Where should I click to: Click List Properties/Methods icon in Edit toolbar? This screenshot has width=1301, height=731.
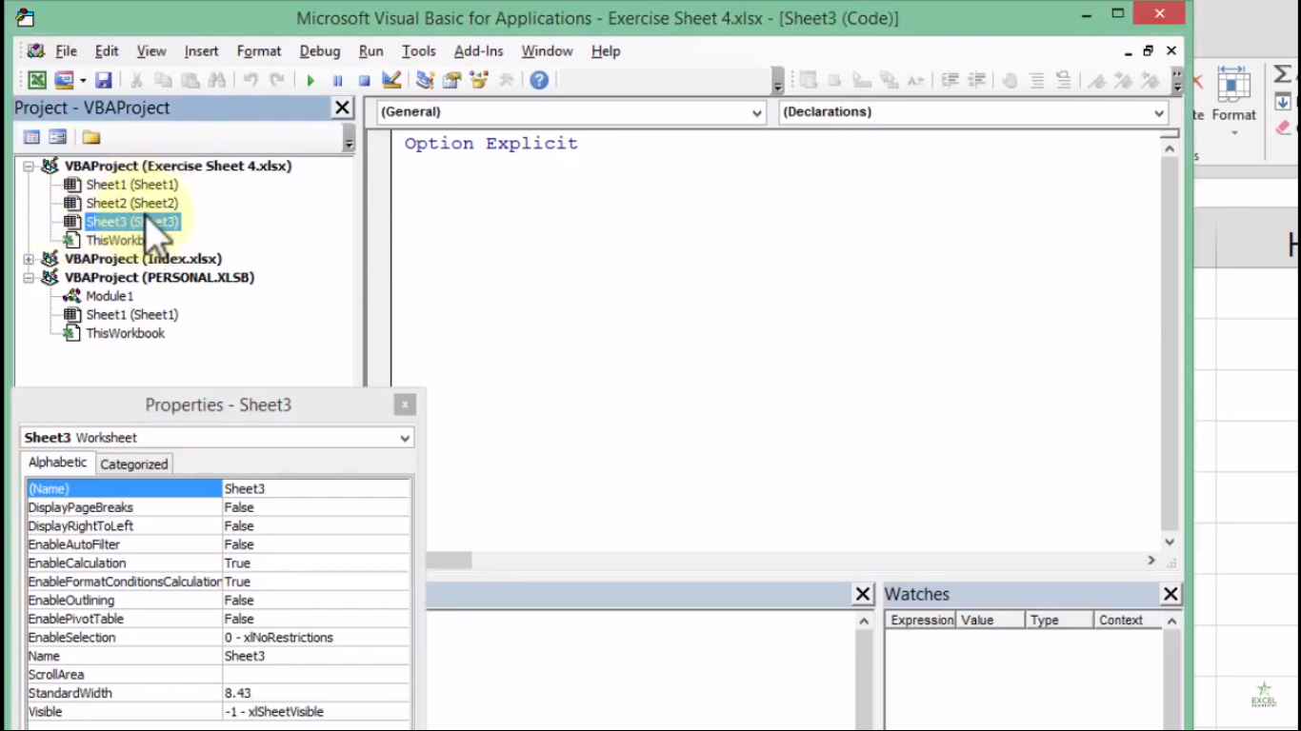click(x=808, y=80)
